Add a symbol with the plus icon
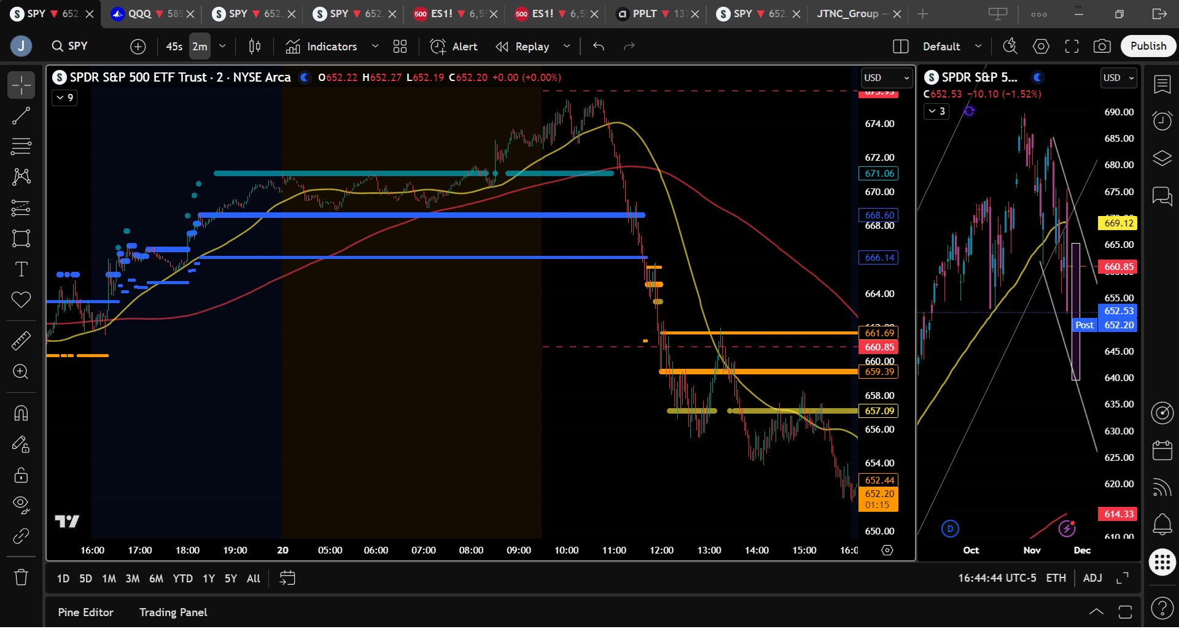1179x629 pixels. click(138, 46)
